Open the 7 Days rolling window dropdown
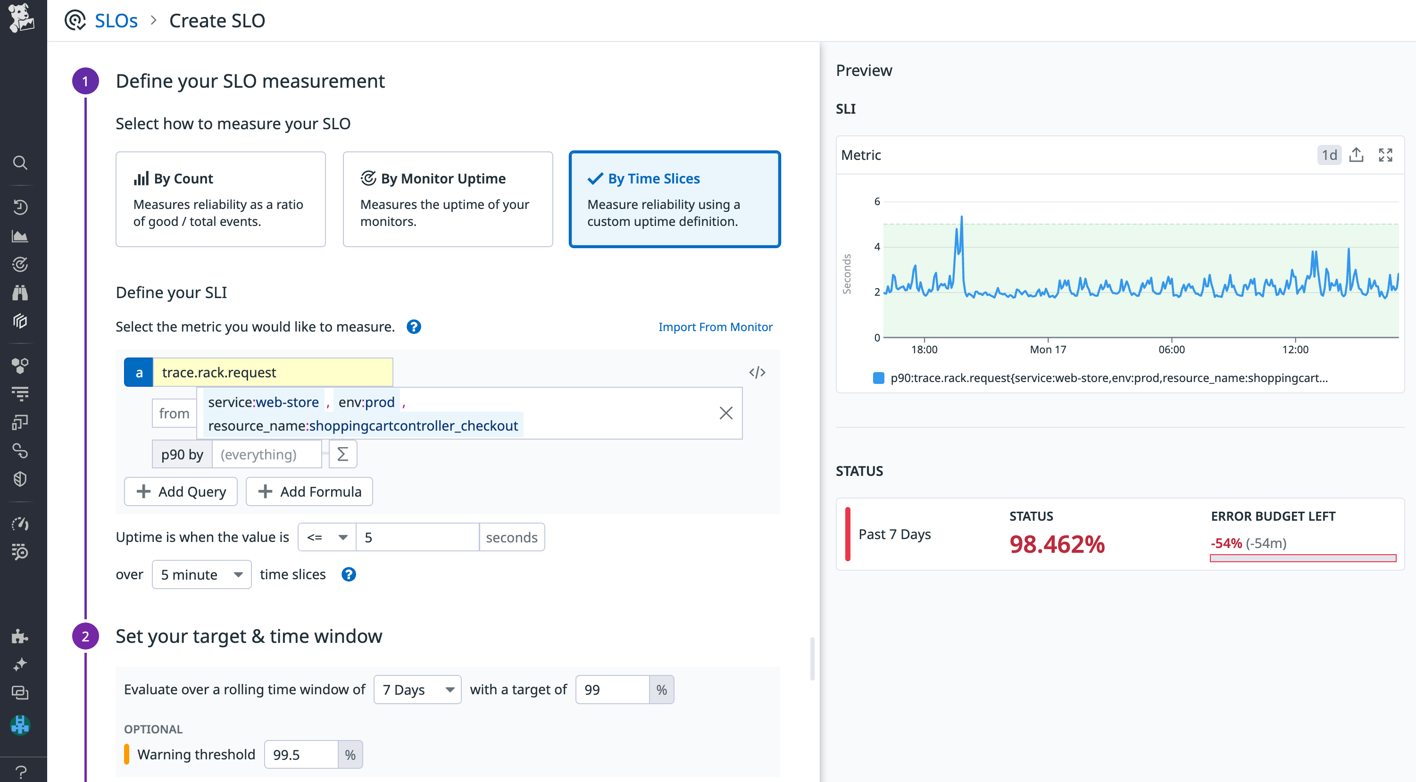The height and width of the screenshot is (782, 1416). click(x=417, y=689)
